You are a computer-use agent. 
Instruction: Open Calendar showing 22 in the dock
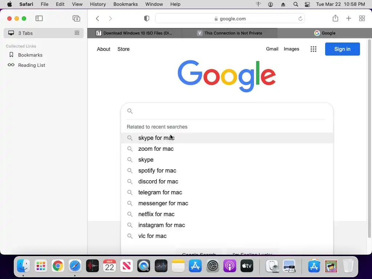[109, 266]
